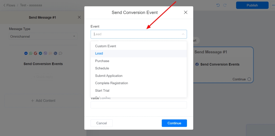Expand the Message Type Omnichannel dropdown

coord(43,36)
